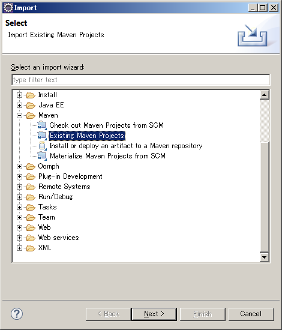
Task: Click the Plug-in Development folder icon
Action: point(31,177)
